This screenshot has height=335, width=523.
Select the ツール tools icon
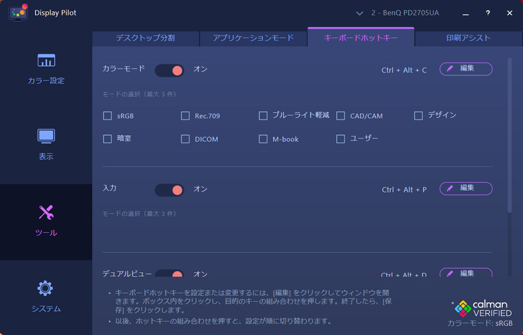coord(46,212)
